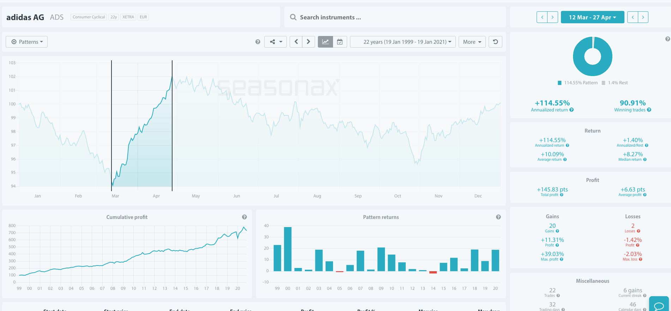Open help for Trades count
Viewport: 671px width, 311px height.
tap(558, 295)
